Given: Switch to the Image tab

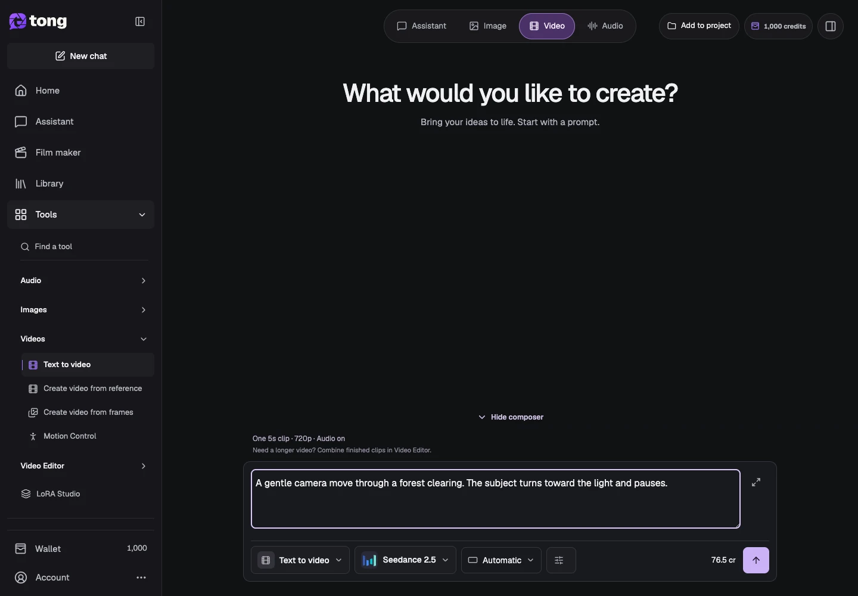Looking at the screenshot, I should [x=488, y=26].
